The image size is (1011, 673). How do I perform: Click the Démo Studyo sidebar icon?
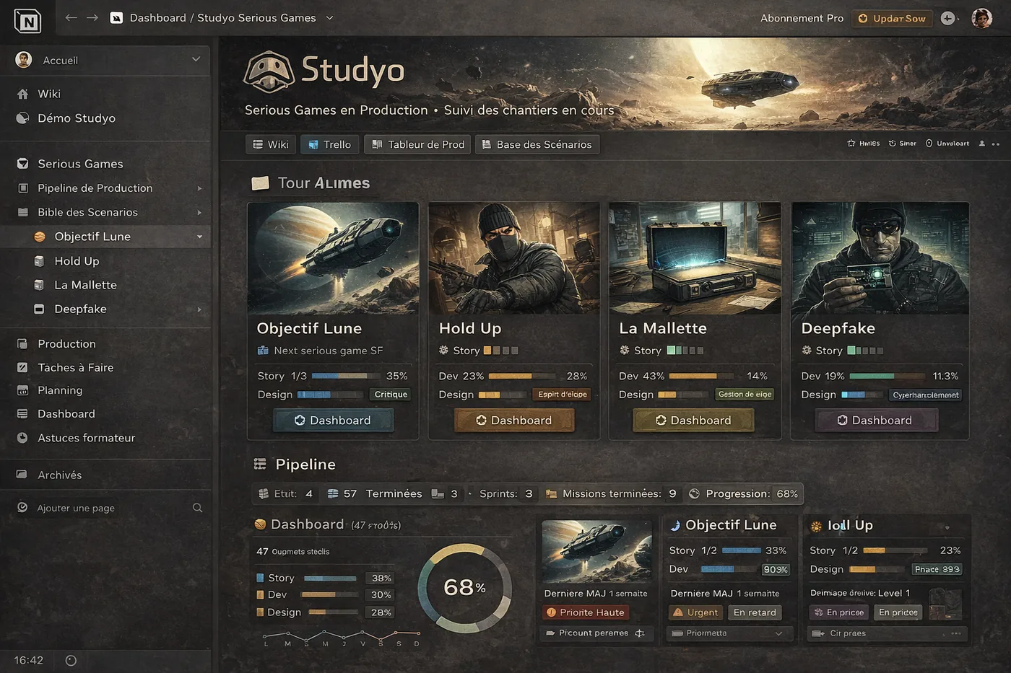22,118
